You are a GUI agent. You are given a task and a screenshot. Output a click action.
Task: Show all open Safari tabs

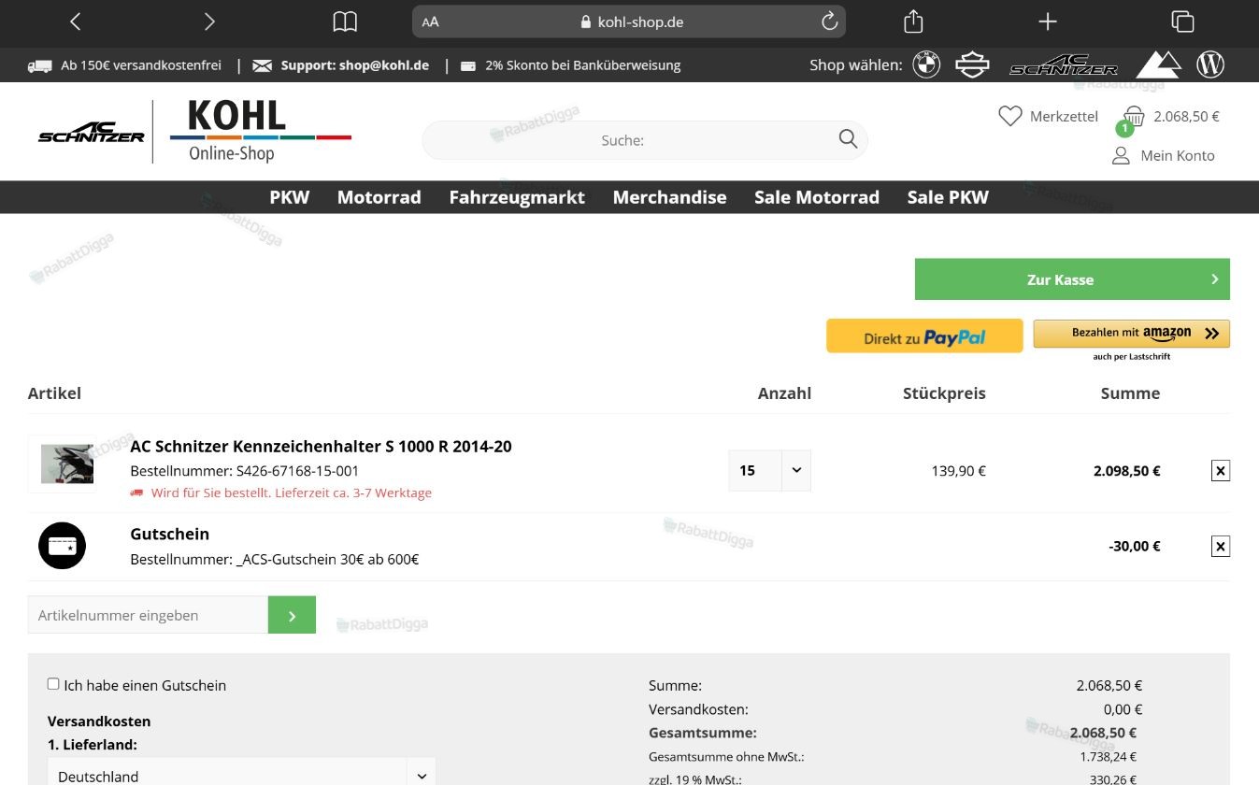[1182, 21]
